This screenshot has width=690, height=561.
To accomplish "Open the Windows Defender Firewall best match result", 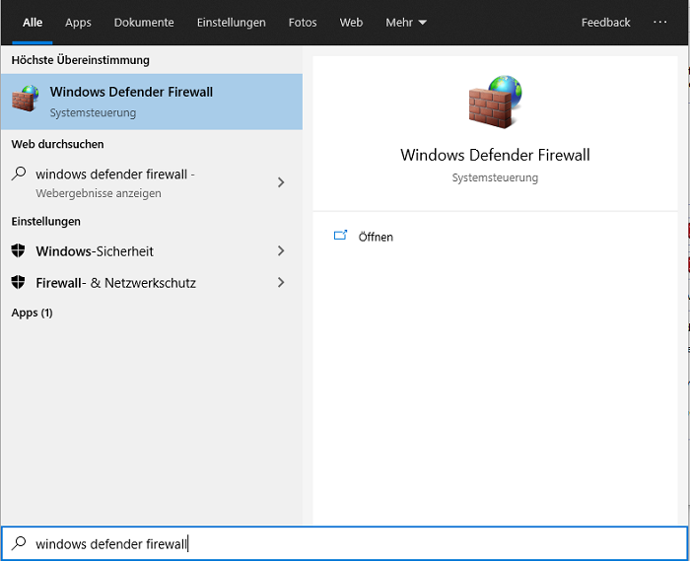I will [x=152, y=102].
